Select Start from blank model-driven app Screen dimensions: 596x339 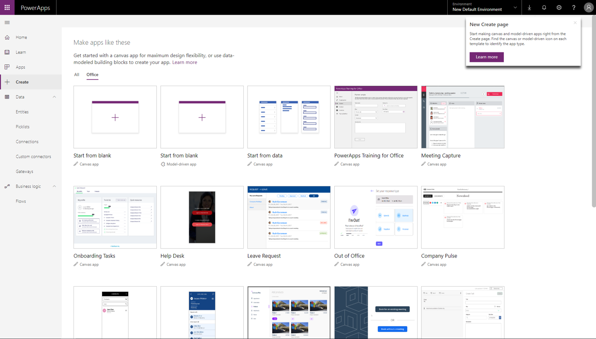(x=202, y=117)
